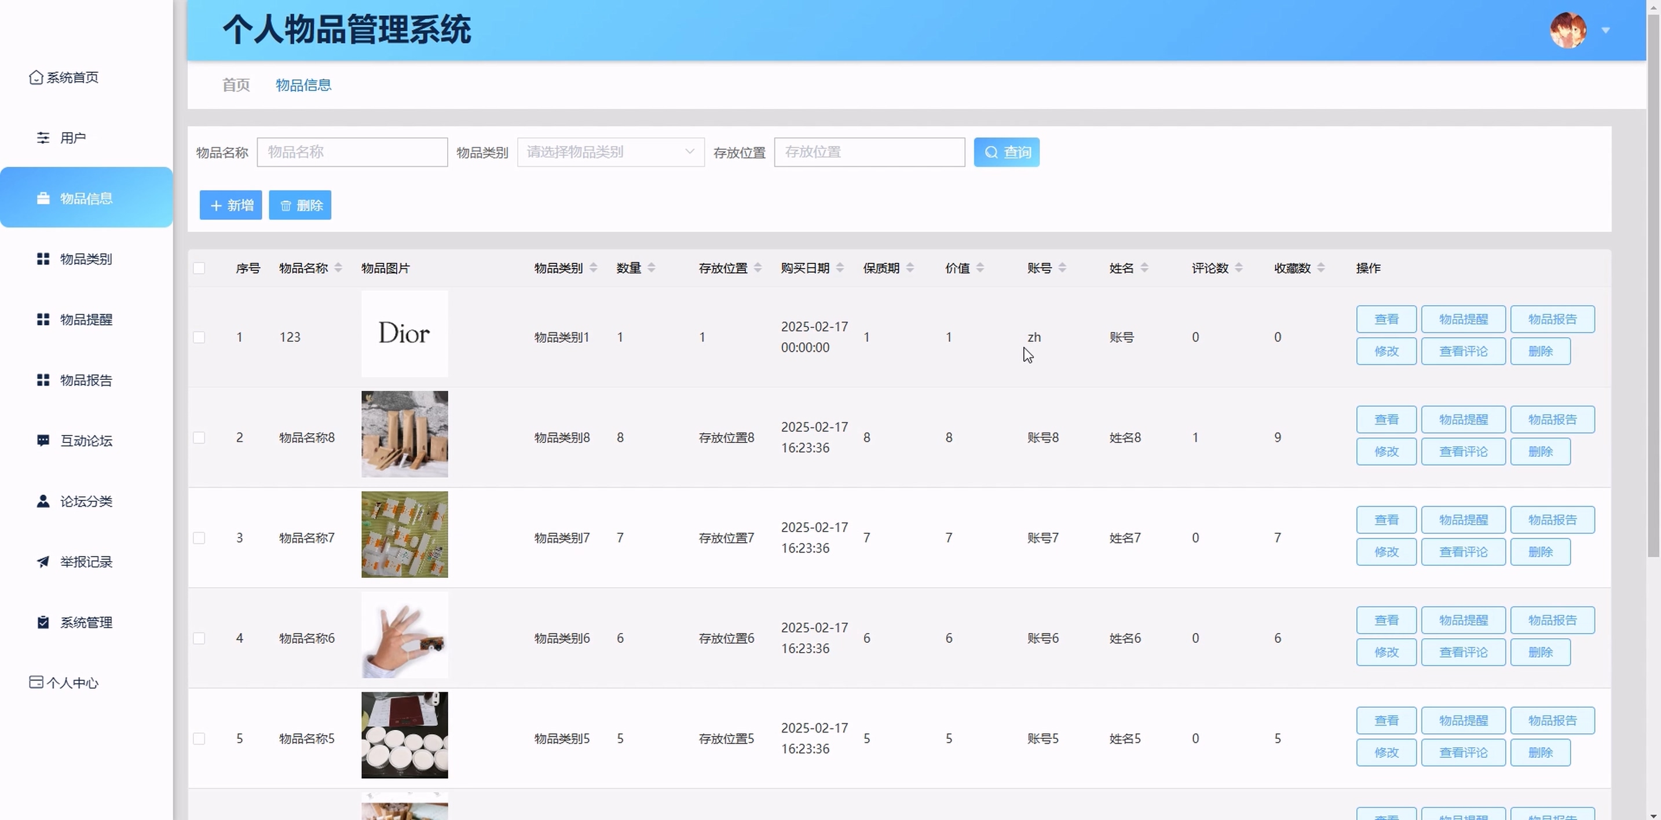
Task: Sort by 购买日期 column arrows
Action: [840, 268]
